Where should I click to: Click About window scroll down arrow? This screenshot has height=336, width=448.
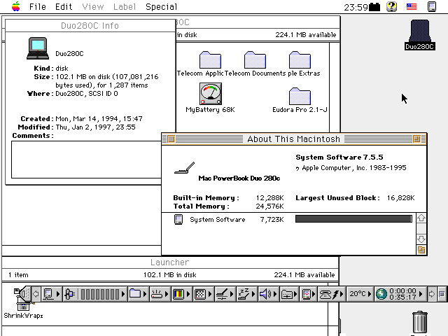tap(421, 239)
